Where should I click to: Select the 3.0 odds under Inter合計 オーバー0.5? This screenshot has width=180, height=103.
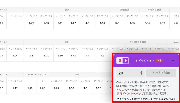117,23
